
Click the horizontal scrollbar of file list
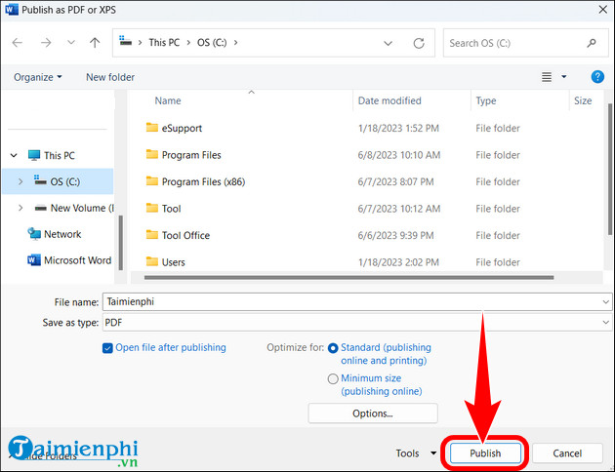pos(349,277)
